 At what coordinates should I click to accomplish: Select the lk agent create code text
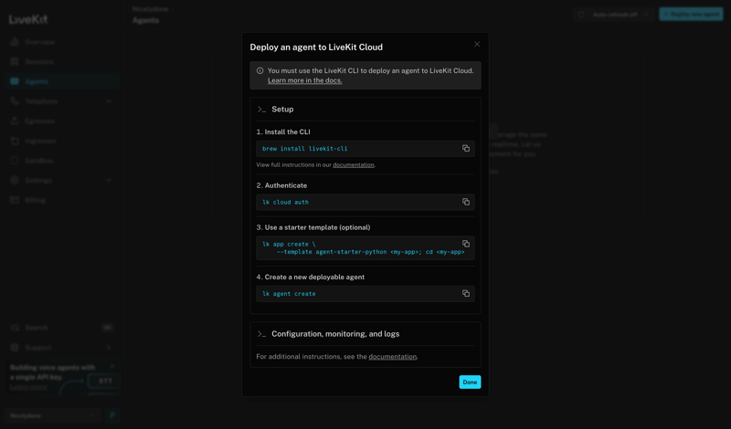pyautogui.click(x=289, y=294)
